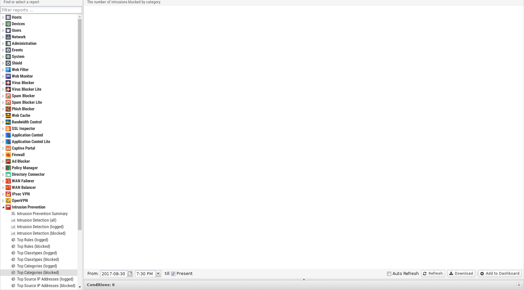Expand the Hosts tree node
The image size is (524, 290).
pos(3,17)
